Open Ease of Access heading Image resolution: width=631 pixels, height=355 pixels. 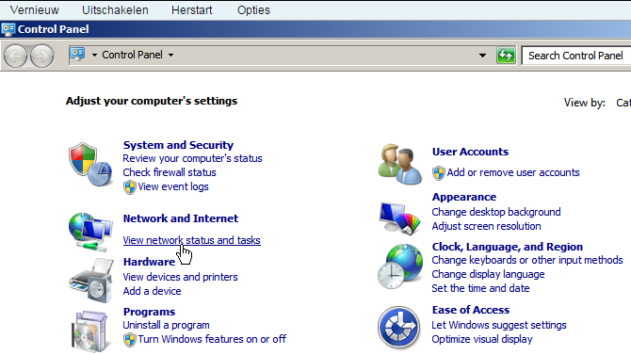(471, 310)
